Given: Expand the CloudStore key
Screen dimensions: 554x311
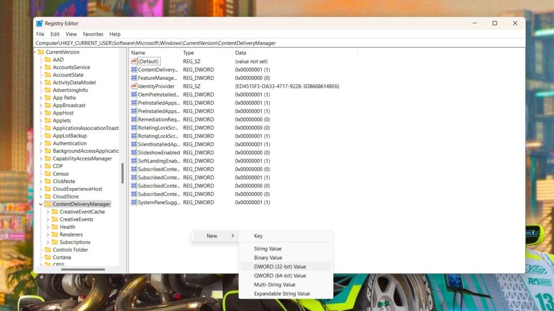Looking at the screenshot, I should point(41,197).
